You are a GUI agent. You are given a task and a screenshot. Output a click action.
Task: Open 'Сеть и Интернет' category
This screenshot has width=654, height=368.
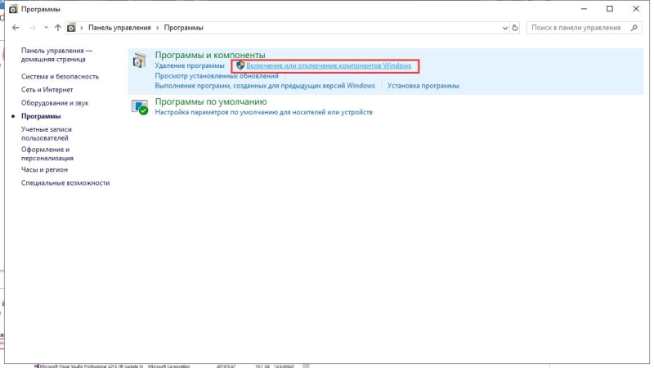point(47,90)
